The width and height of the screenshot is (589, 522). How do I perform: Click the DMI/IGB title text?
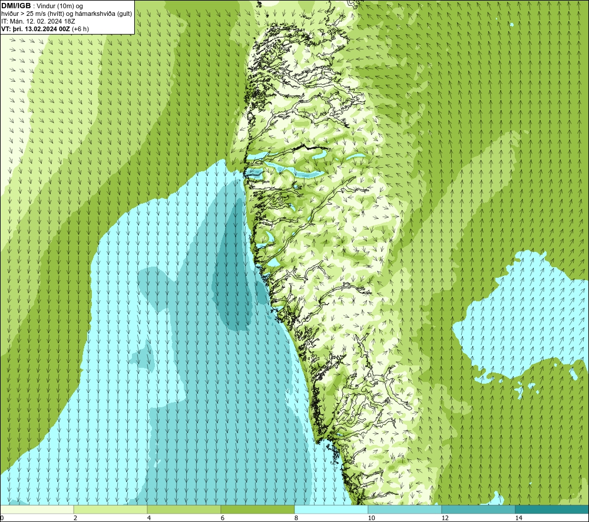coord(16,6)
